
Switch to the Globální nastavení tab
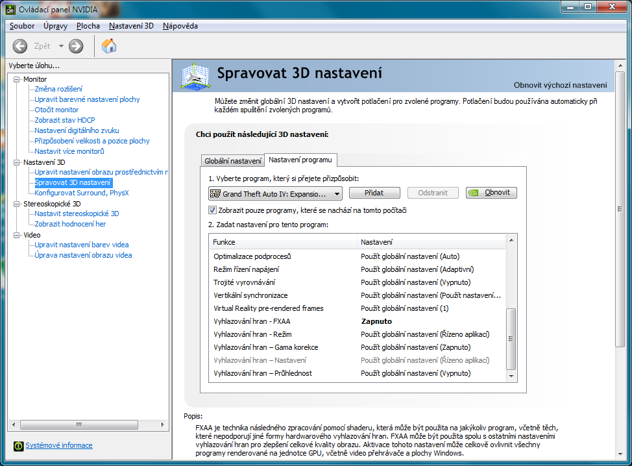pyautogui.click(x=233, y=160)
